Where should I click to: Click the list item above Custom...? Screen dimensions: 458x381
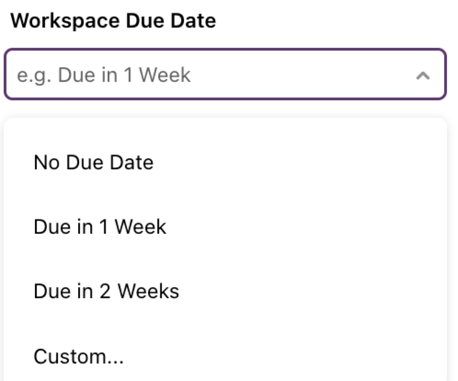[x=106, y=291]
